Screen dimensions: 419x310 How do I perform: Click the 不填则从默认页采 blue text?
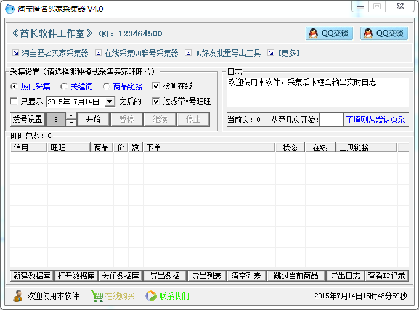click(375, 120)
